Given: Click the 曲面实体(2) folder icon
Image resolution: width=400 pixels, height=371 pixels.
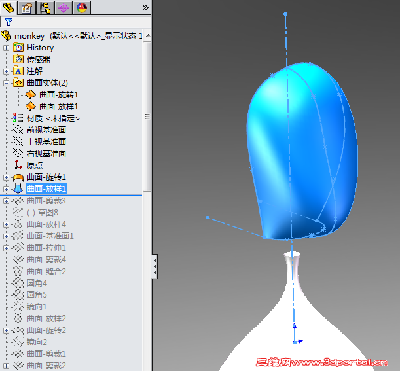Looking at the screenshot, I should pyautogui.click(x=18, y=83).
